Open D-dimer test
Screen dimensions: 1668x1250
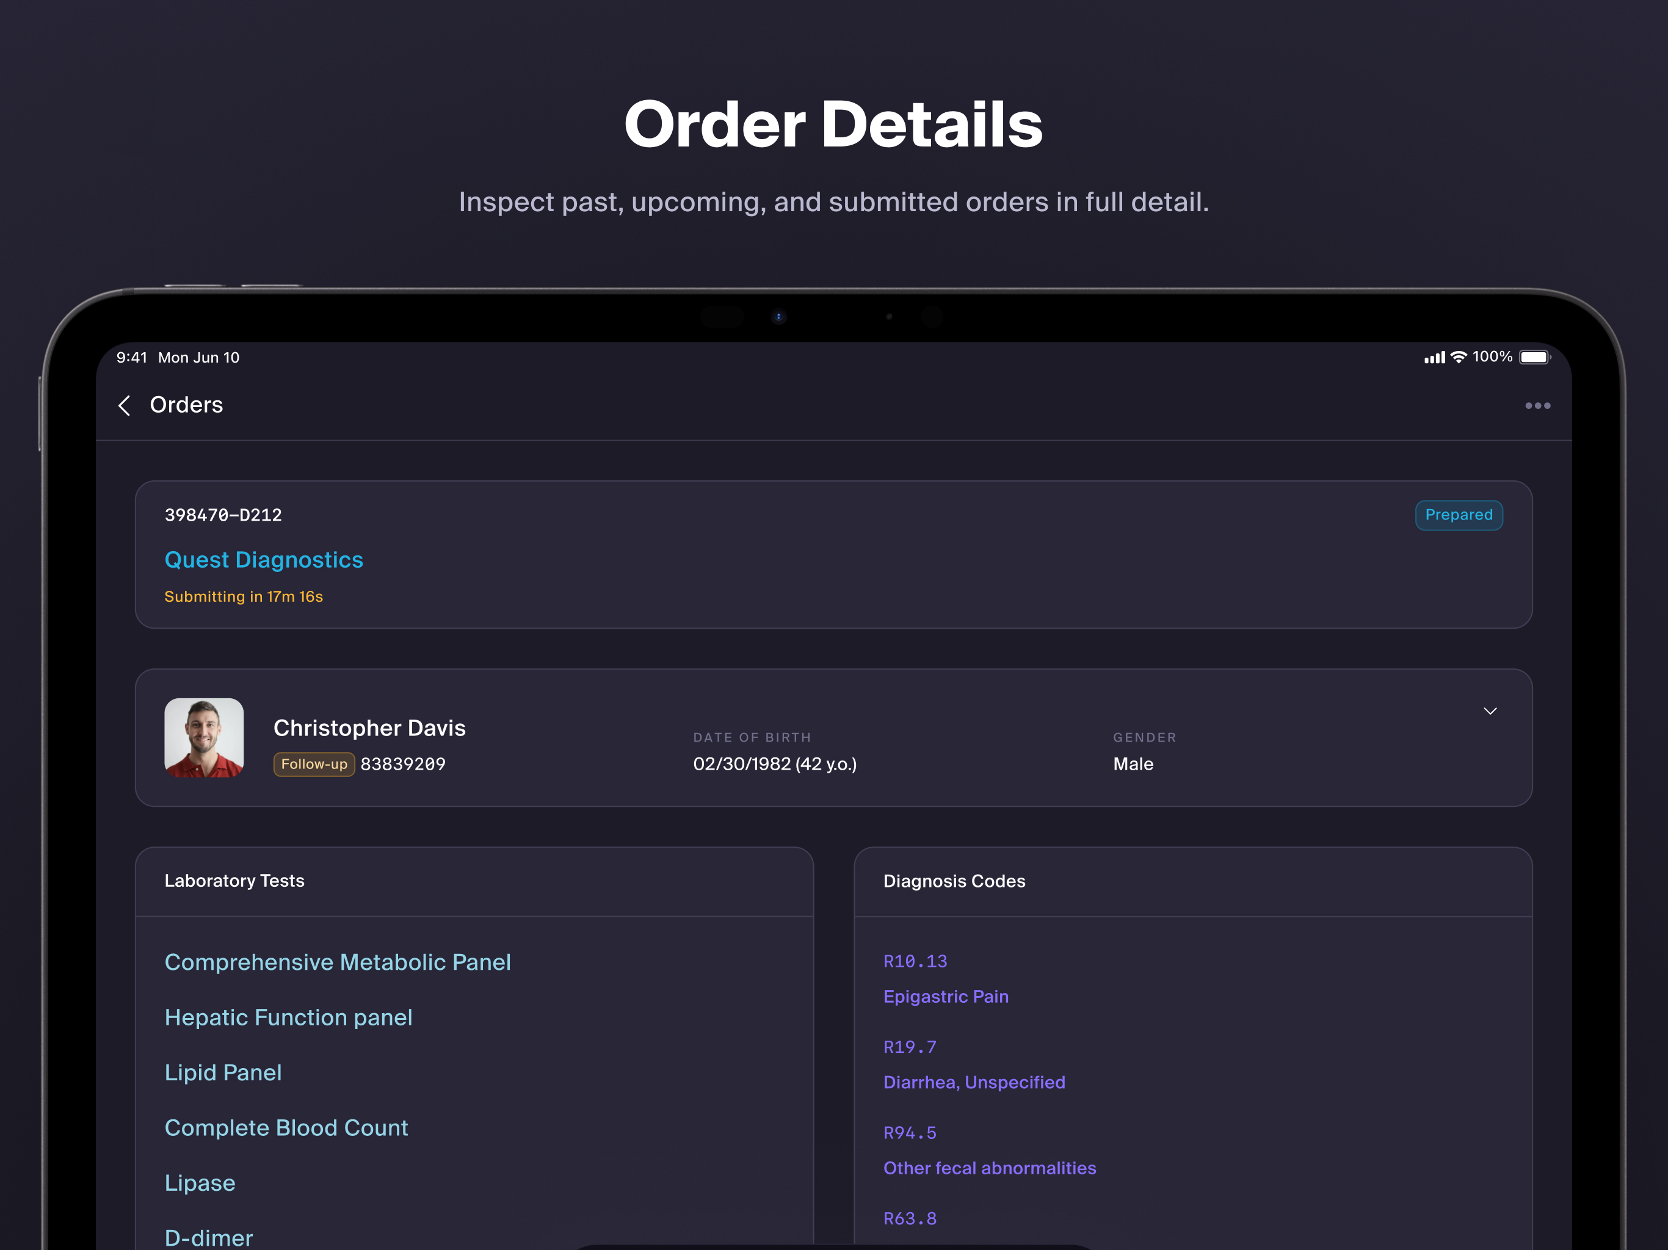pos(209,1237)
